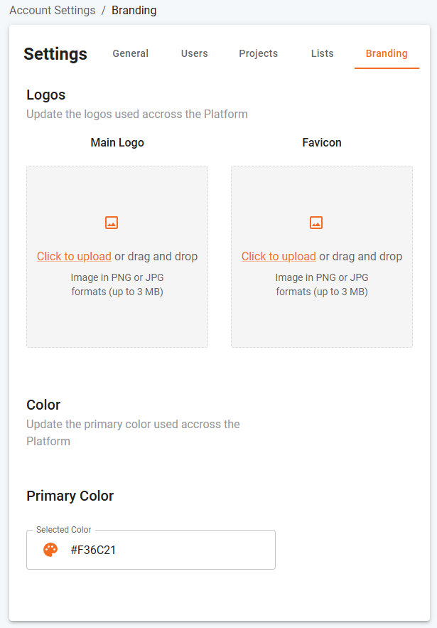Click the Selected Color field label
The image size is (437, 628).
[64, 529]
